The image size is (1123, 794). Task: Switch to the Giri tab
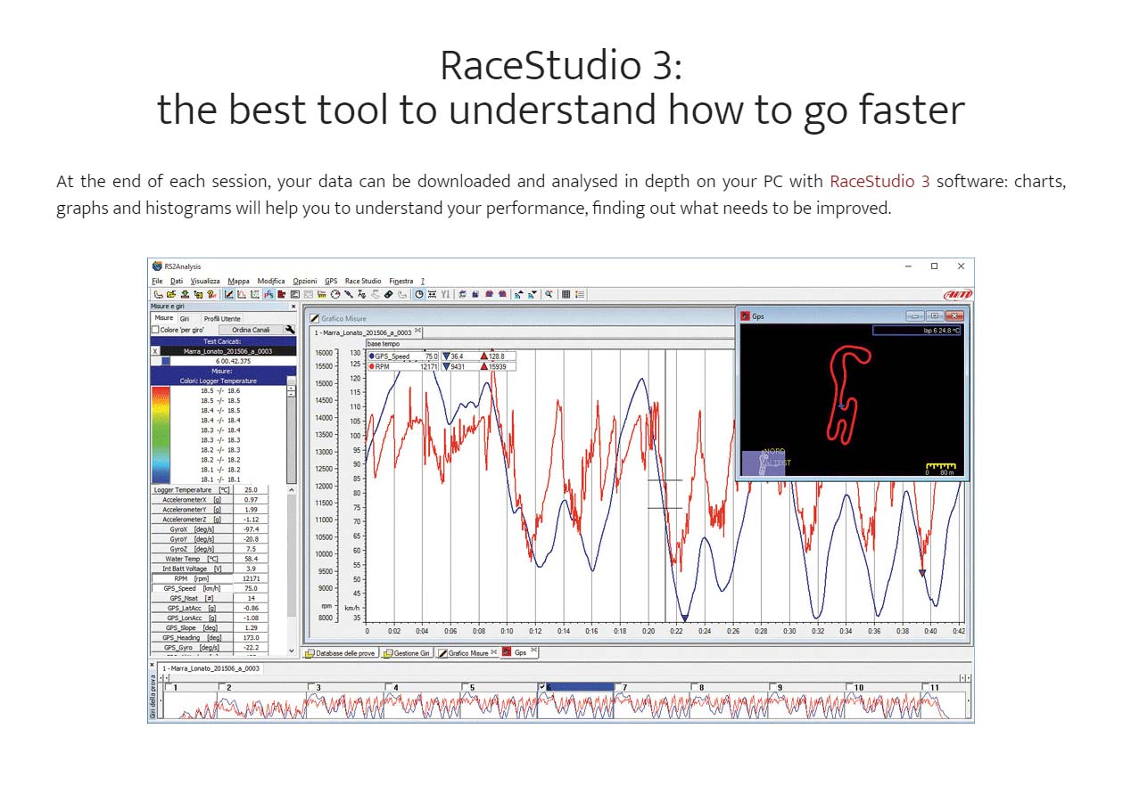pyautogui.click(x=185, y=318)
